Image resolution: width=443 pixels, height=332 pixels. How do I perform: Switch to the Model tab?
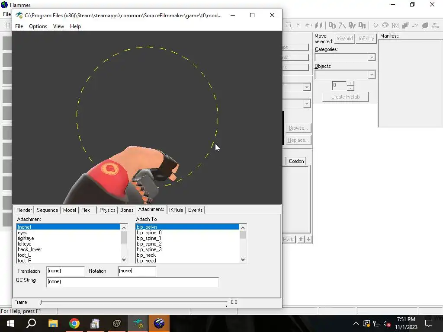coord(70,210)
